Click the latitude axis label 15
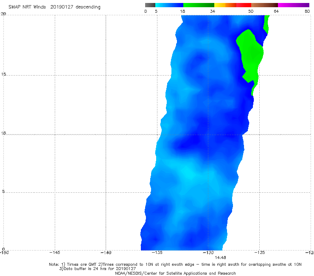Image resolution: width=314 pixels, height=276 pixels. click(3, 74)
